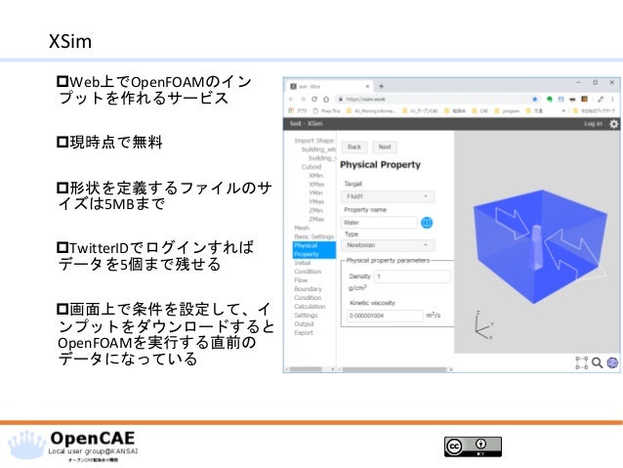This screenshot has height=468, width=623.
Task: Click the browser back arrow
Action: [x=292, y=99]
